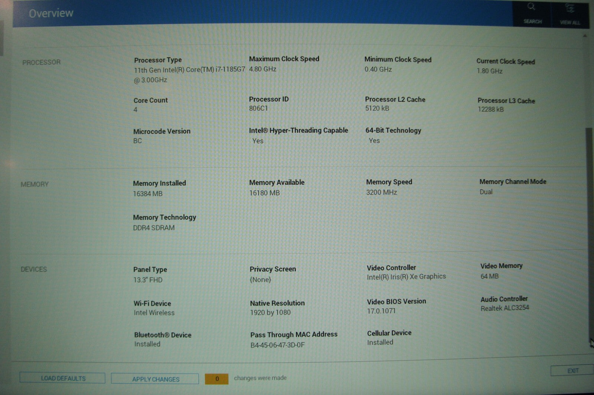This screenshot has width=594, height=395.
Task: Select the PROCESSOR section label
Action: (x=41, y=62)
